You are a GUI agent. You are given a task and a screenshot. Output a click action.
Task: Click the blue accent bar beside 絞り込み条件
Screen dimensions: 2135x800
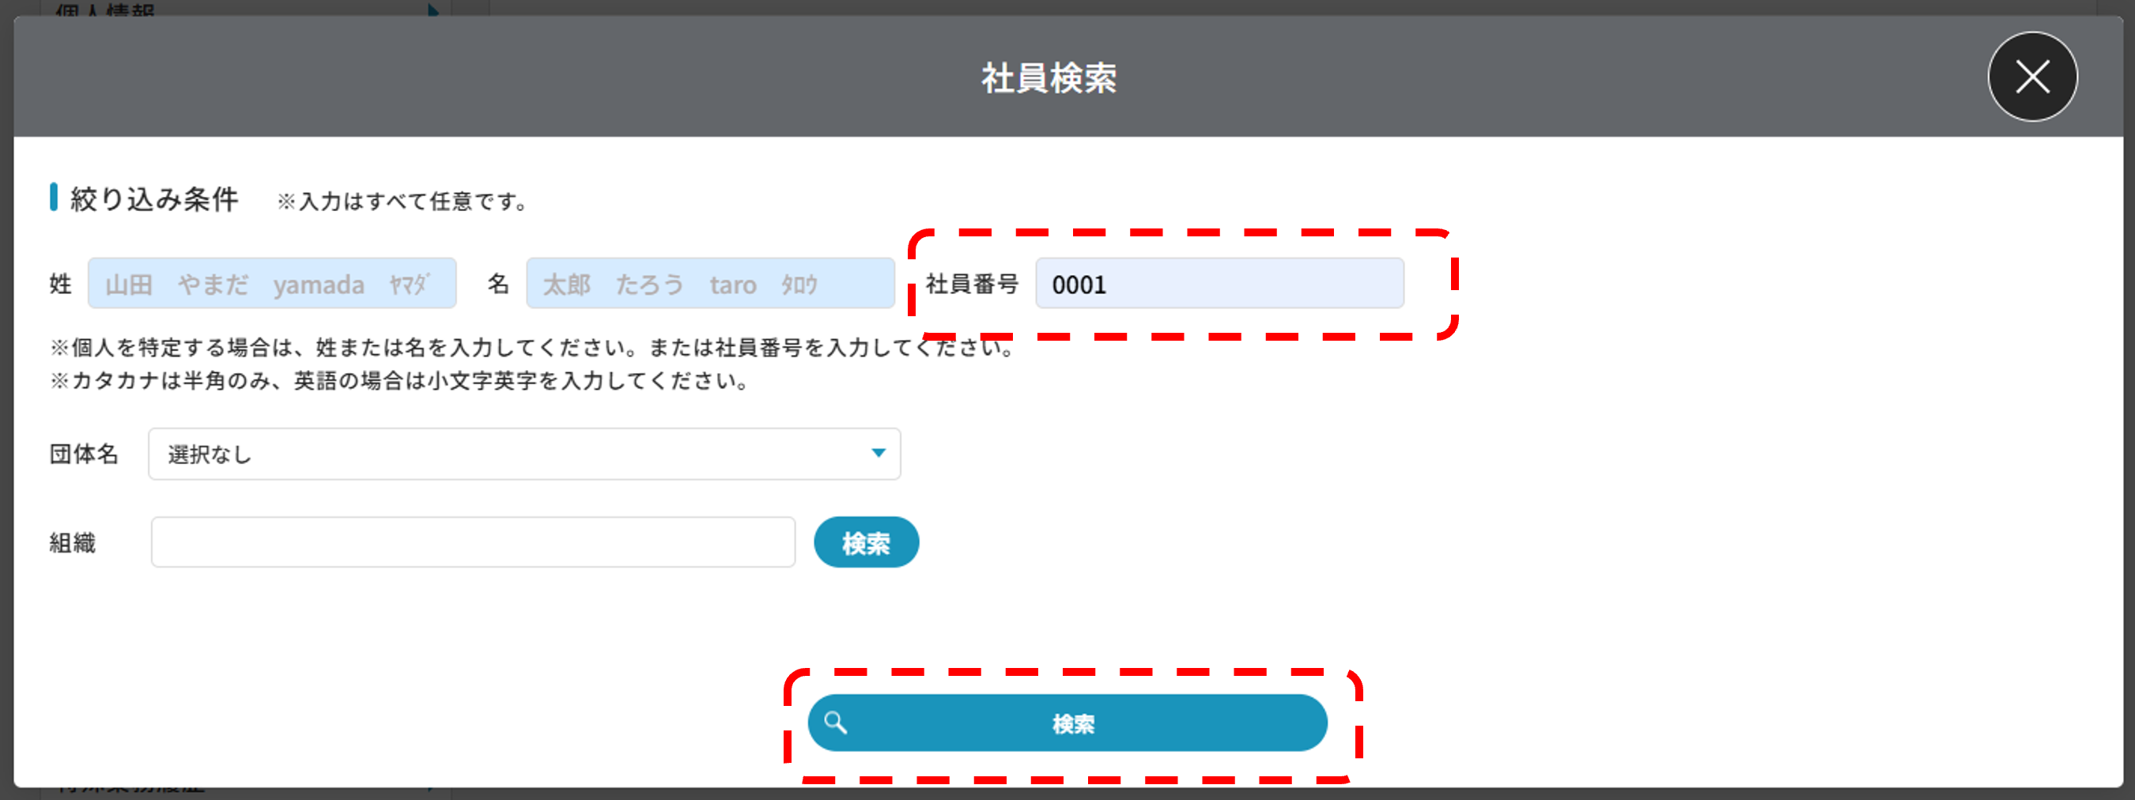tap(54, 198)
